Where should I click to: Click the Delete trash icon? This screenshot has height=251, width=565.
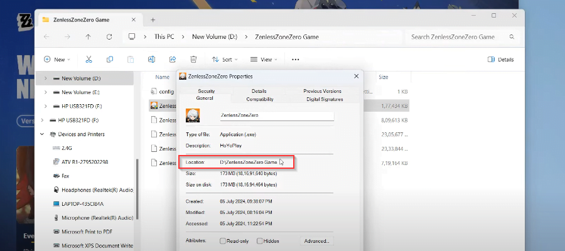point(193,60)
